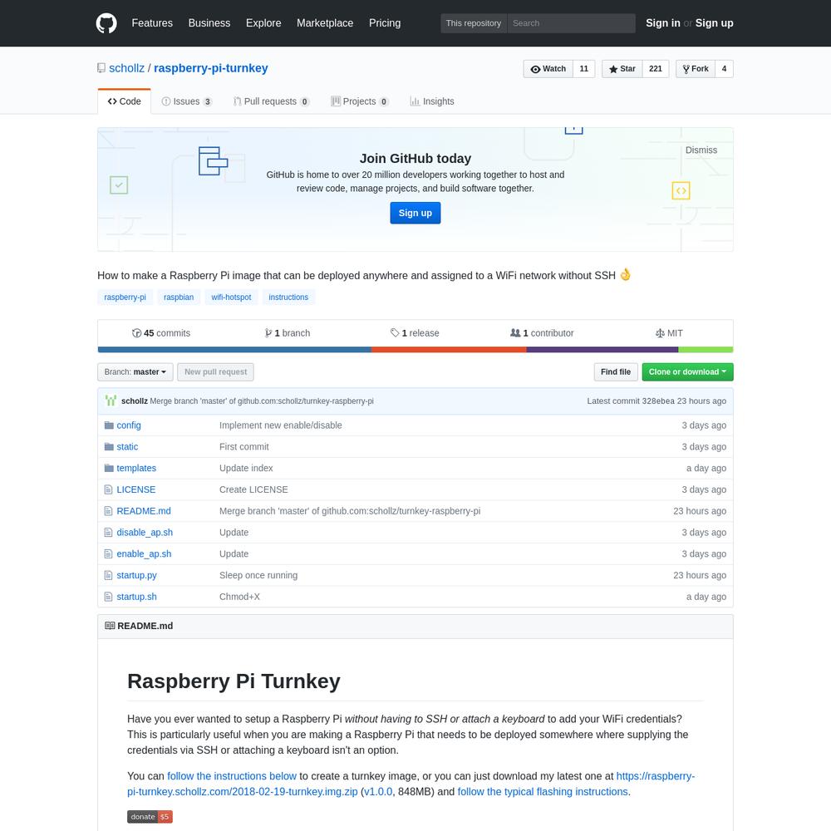The image size is (831, 831).
Task: Click the static folder icon
Action: (x=109, y=447)
